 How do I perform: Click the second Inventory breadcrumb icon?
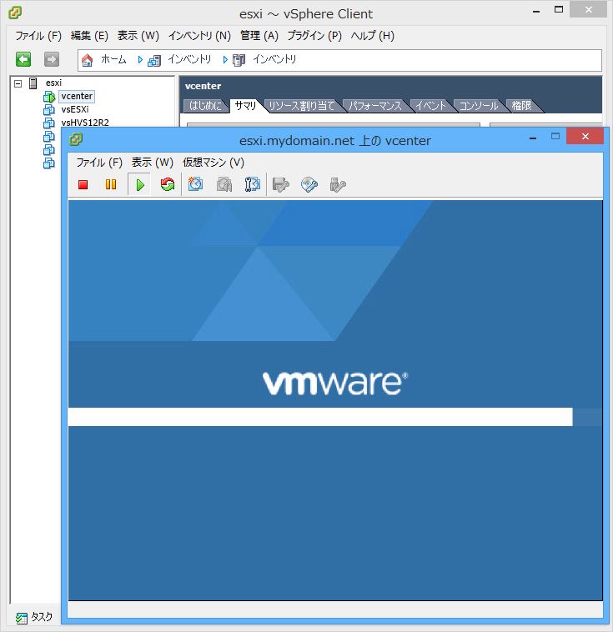tap(239, 60)
